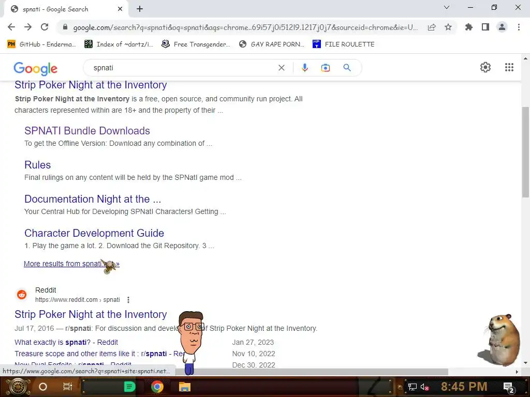530x397 pixels.
Task: Unmute via the muted speaker tray icon
Action: (424, 387)
